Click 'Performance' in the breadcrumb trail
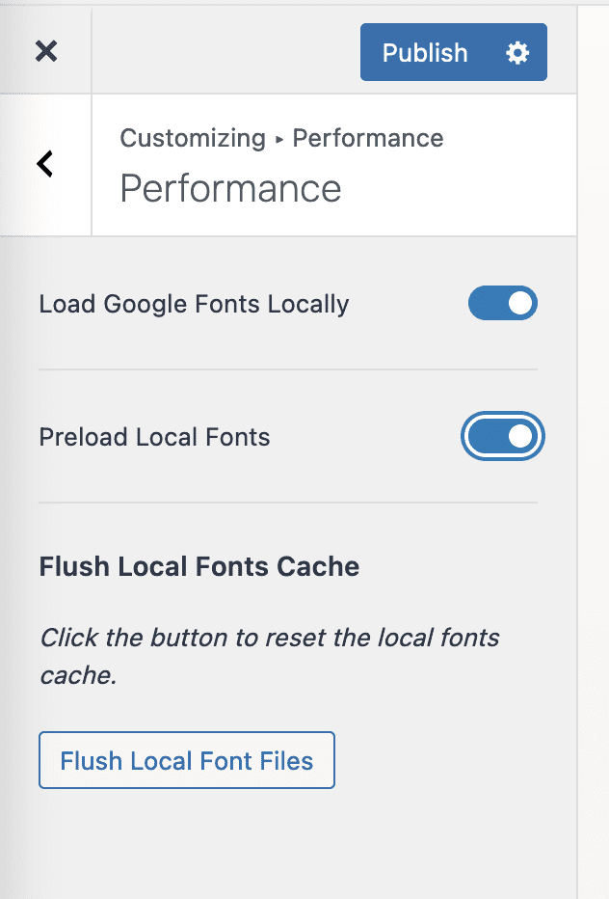Screen dimensions: 609x899 click(x=367, y=138)
